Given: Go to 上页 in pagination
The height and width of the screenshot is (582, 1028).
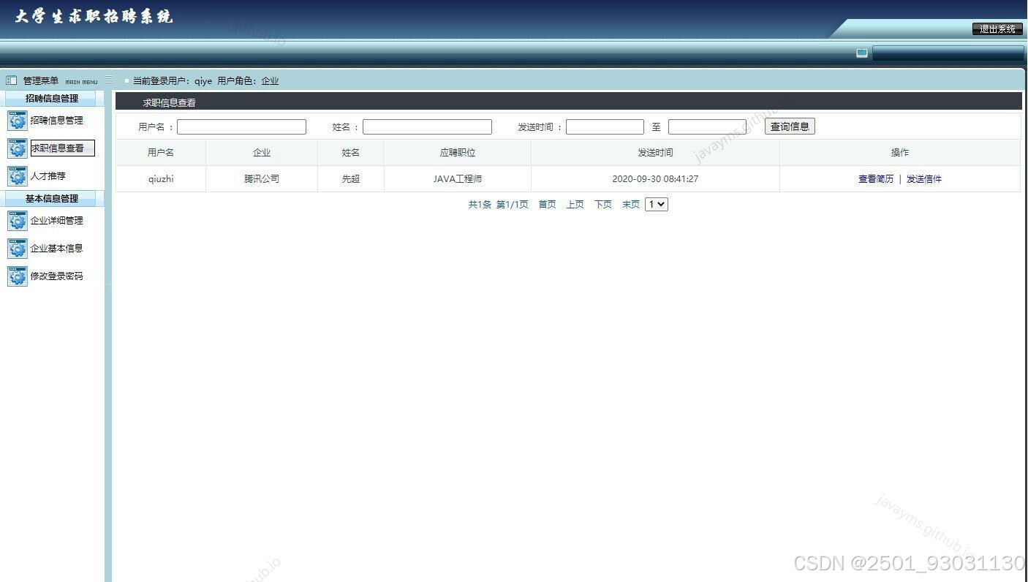Looking at the screenshot, I should (x=575, y=205).
